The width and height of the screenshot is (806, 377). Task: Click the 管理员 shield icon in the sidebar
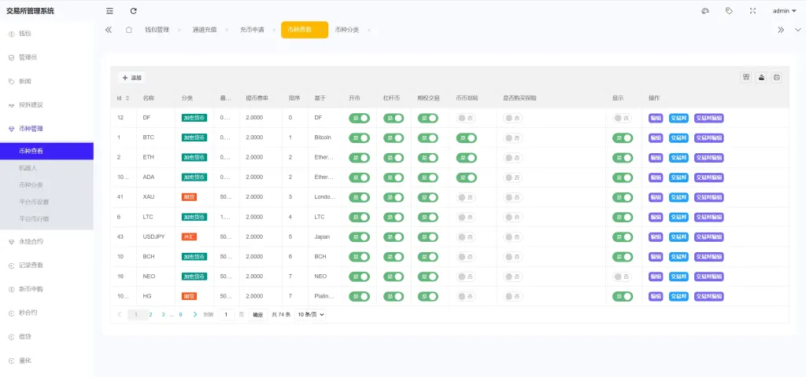click(x=11, y=57)
